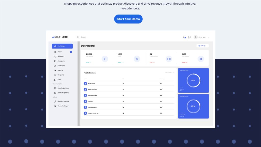Click the Settings button on dashboard
261x147 pixels.
pos(202,46)
